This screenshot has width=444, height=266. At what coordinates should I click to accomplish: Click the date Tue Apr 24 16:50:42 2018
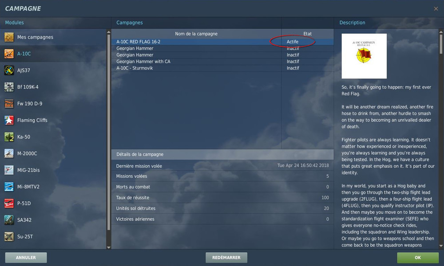pyautogui.click(x=303, y=165)
